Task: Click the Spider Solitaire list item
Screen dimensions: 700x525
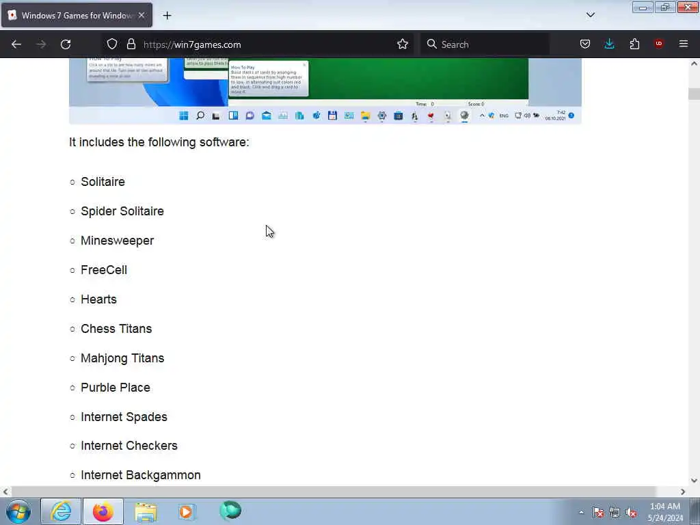Action: tap(122, 211)
